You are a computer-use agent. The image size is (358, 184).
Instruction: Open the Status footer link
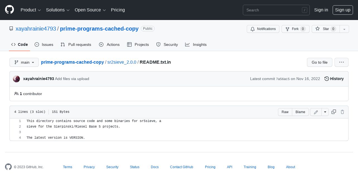point(135,167)
